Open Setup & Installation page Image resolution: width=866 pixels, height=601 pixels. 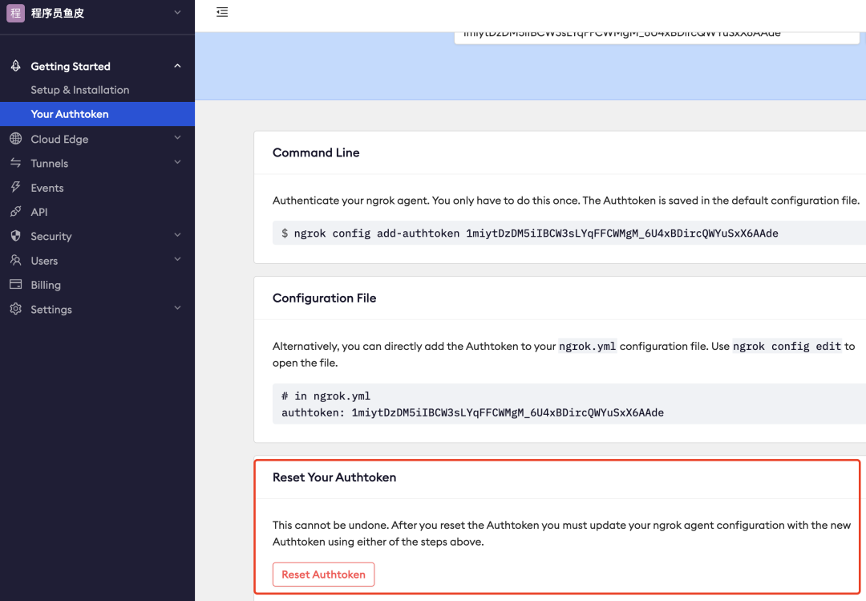[80, 90]
